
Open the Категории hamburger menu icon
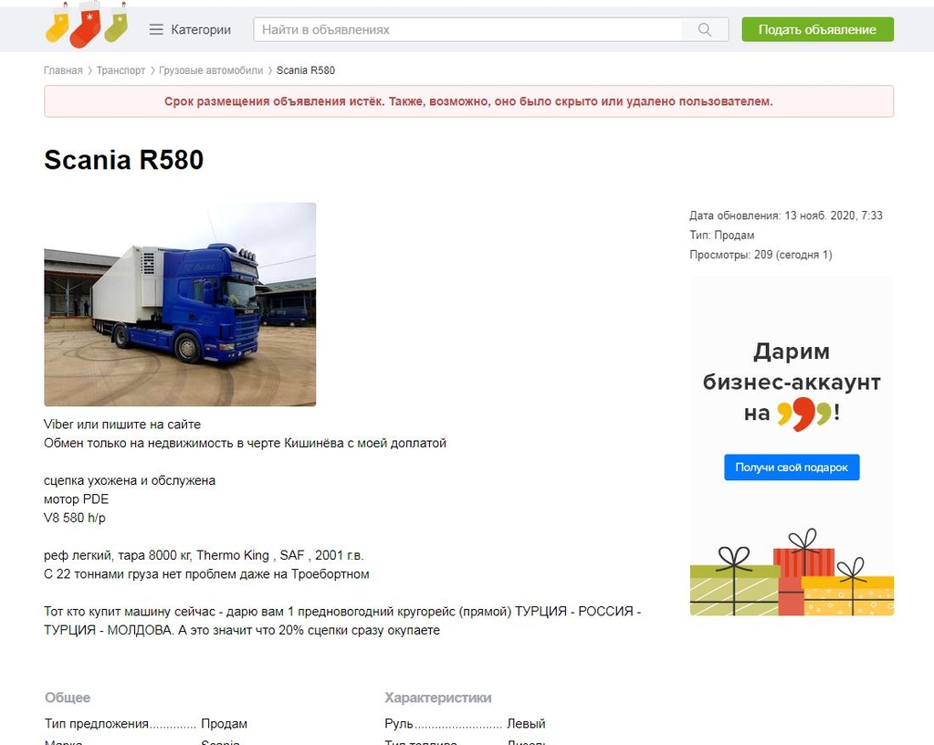pyautogui.click(x=156, y=30)
